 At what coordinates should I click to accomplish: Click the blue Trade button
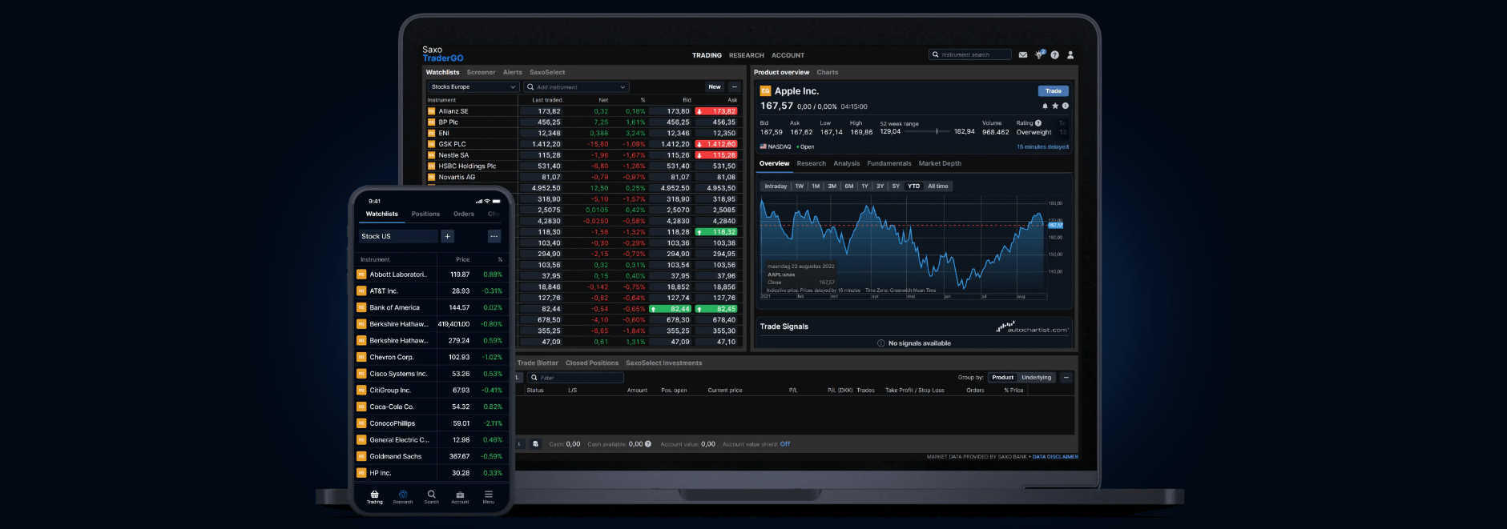[1054, 91]
